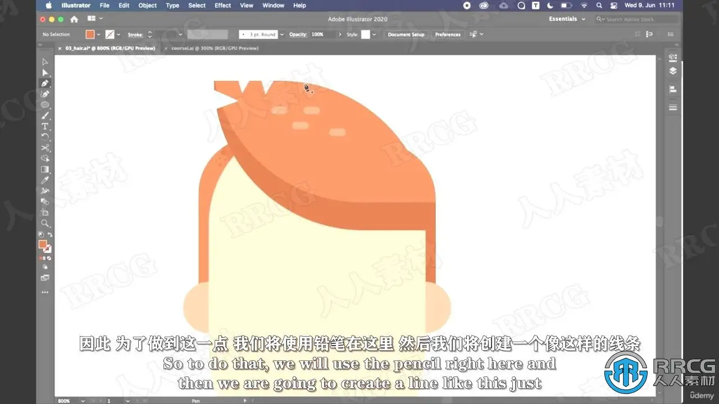The height and width of the screenshot is (404, 719).
Task: Select the Pen tool
Action: (45, 83)
